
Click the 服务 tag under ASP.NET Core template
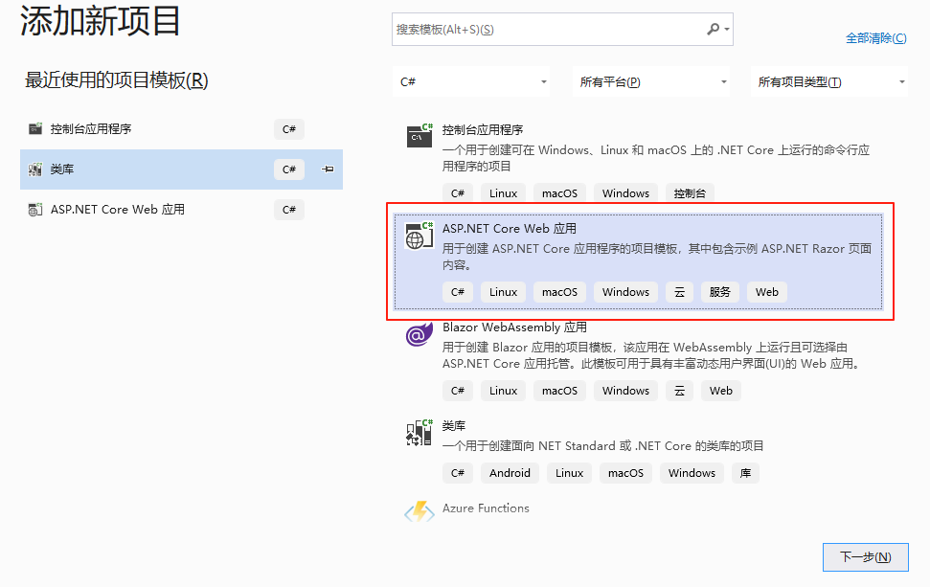tap(719, 292)
